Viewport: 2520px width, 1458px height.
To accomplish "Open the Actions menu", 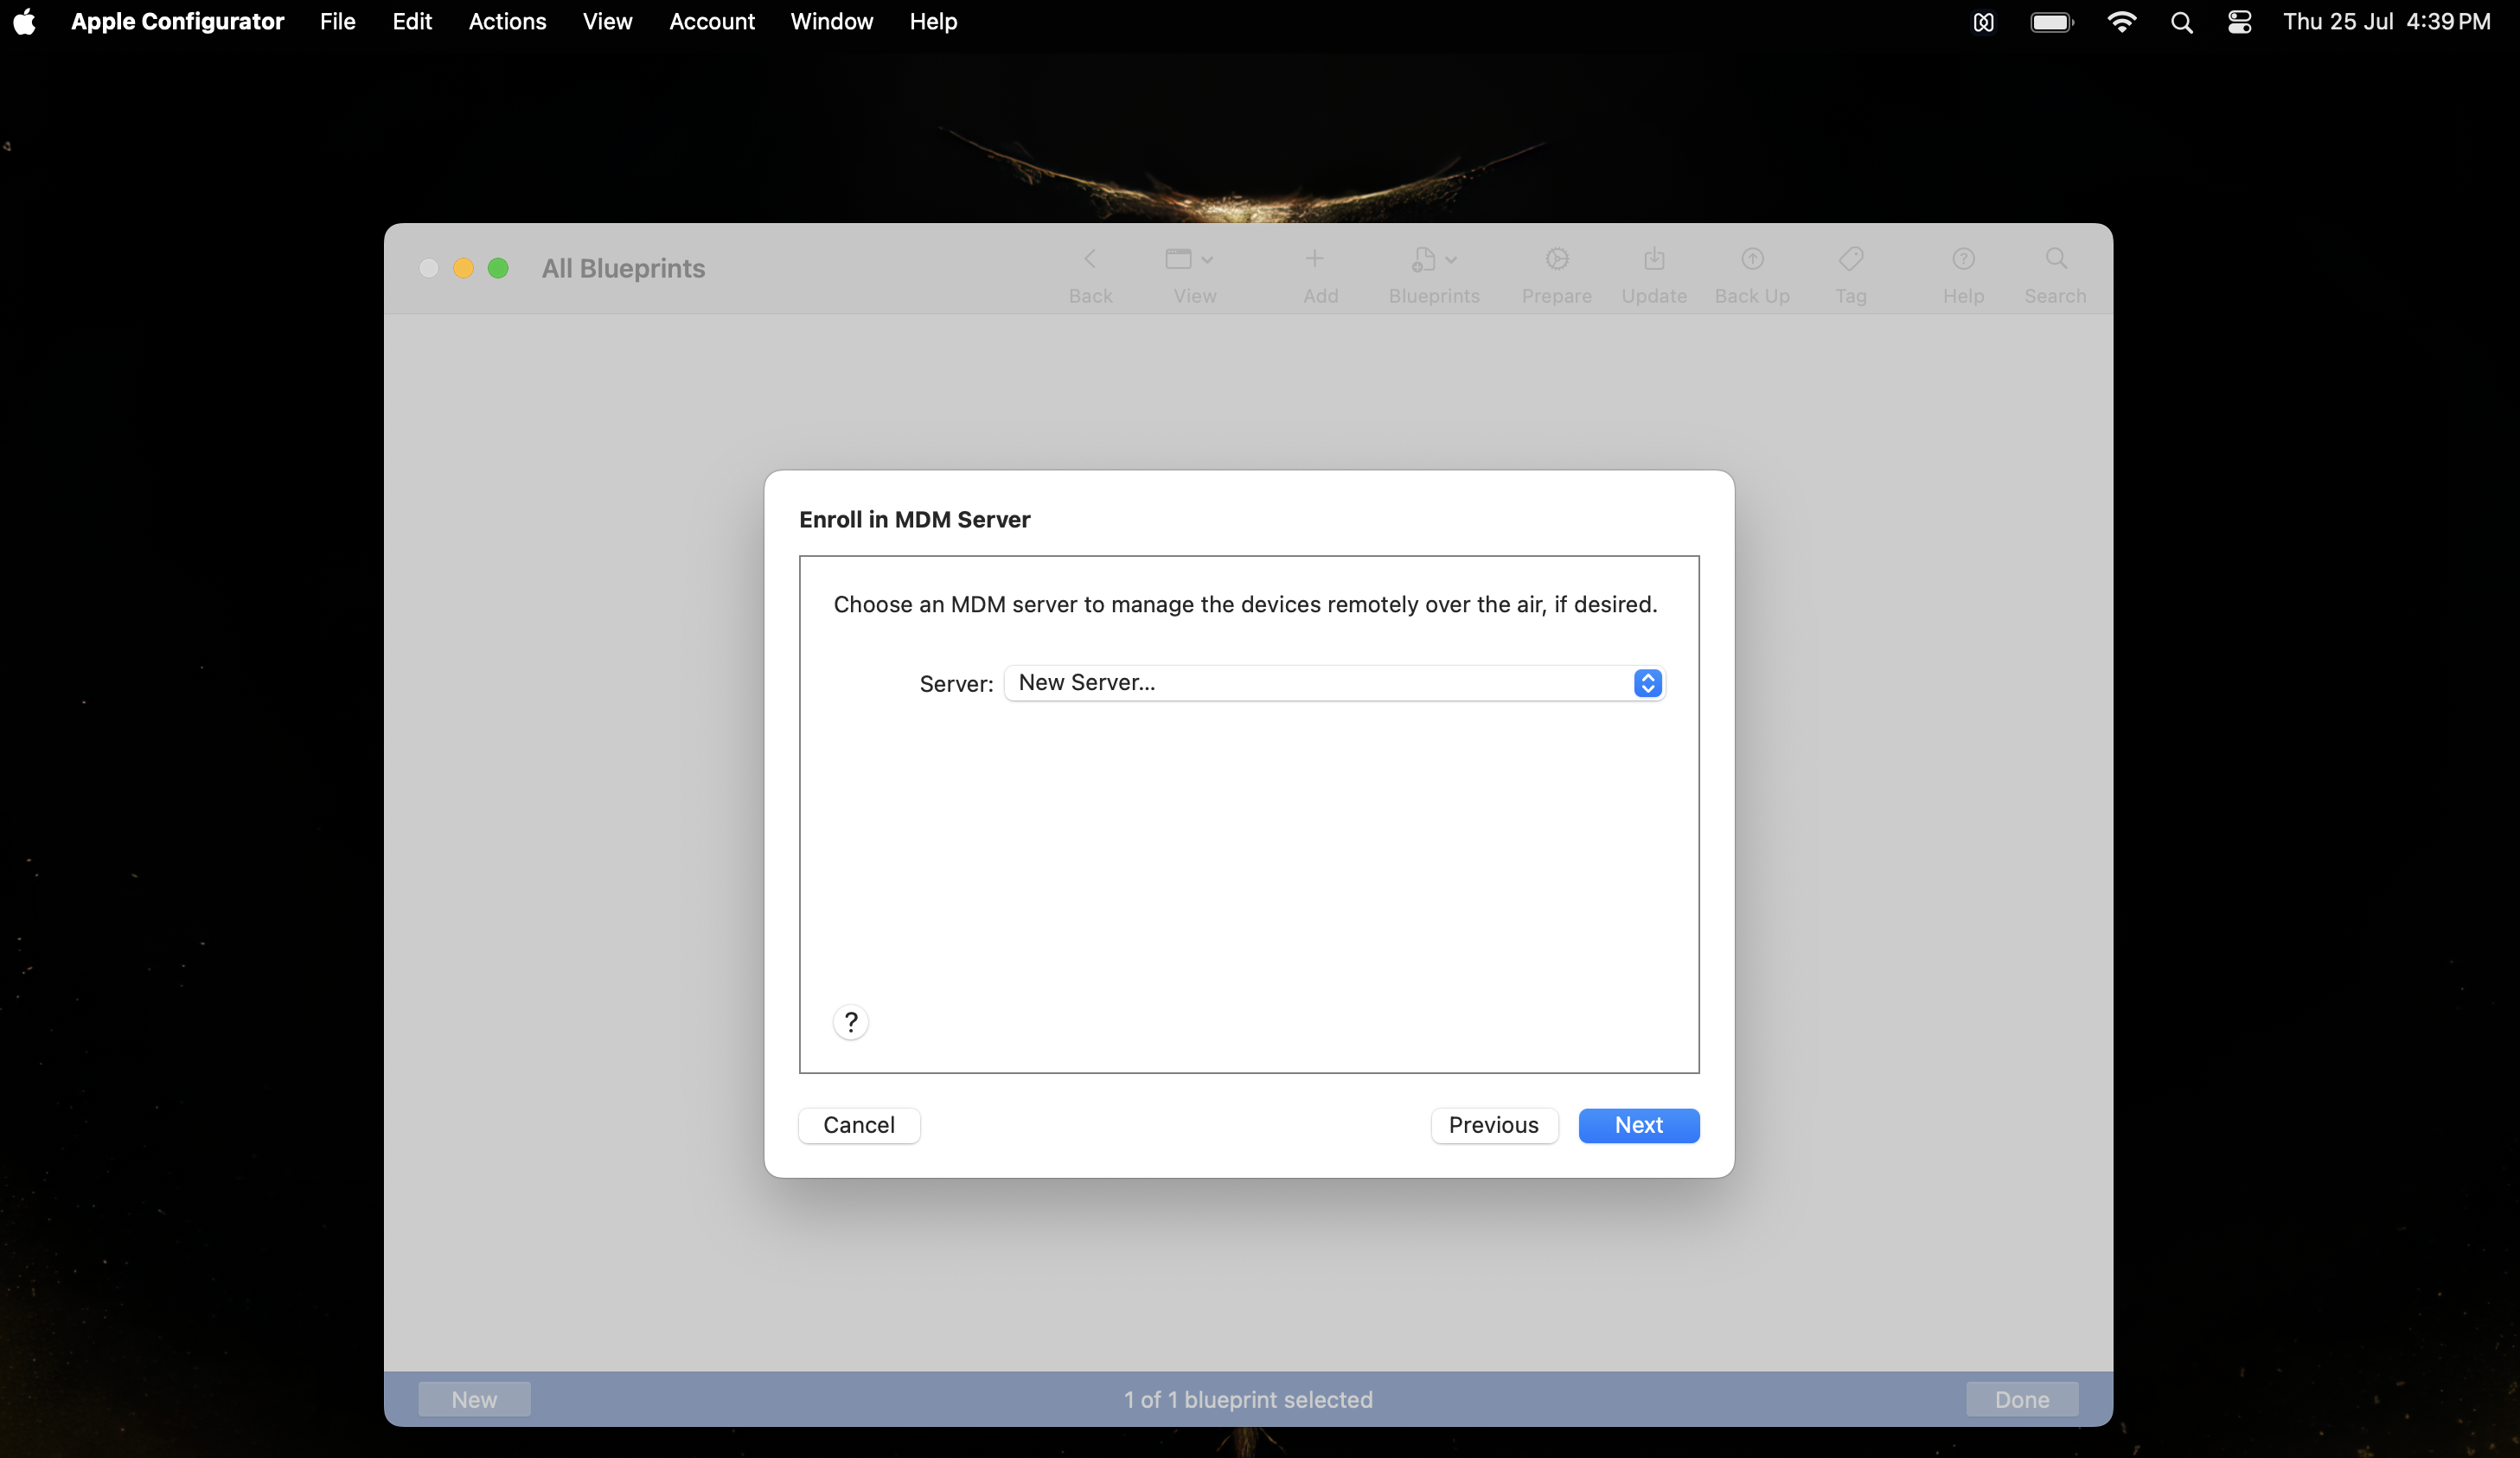I will [507, 22].
